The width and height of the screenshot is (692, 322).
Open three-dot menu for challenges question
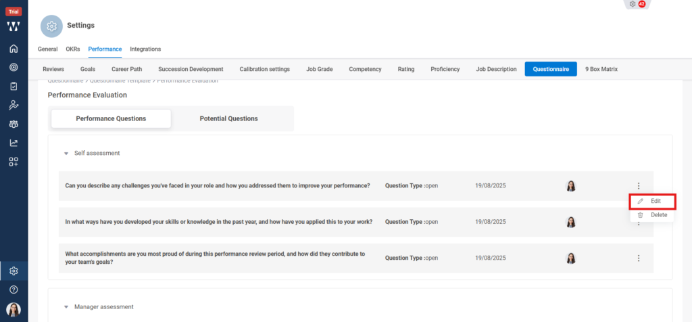[639, 186]
